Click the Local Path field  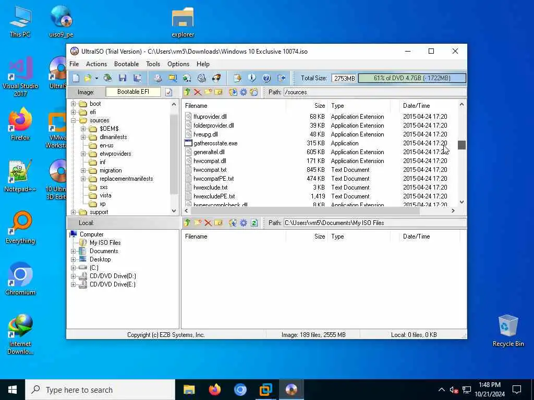[x=375, y=223]
